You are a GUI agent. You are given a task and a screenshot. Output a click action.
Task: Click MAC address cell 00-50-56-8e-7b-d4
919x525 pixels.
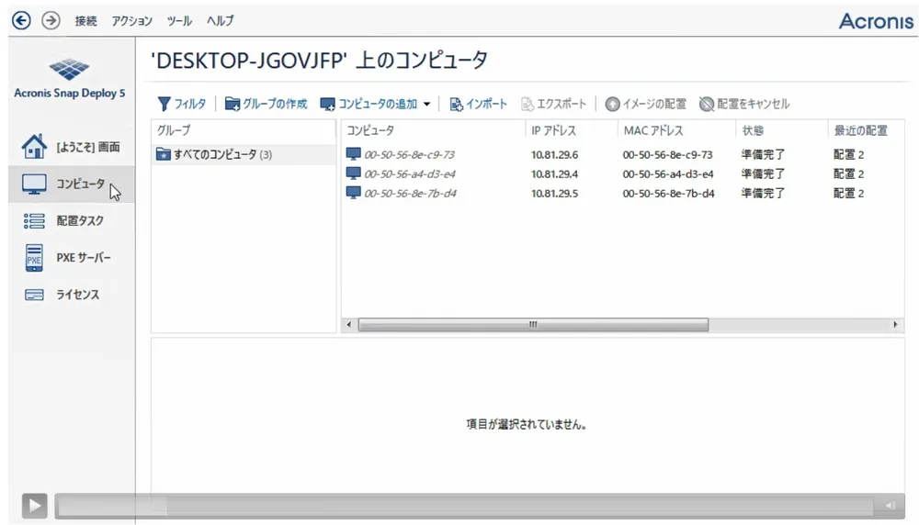(x=669, y=194)
